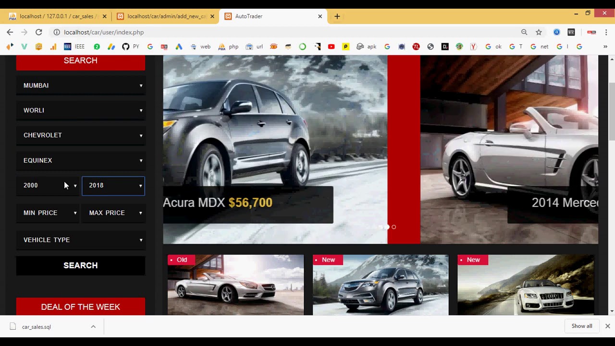
Task: Select the last slider pagination dot
Action: (x=394, y=227)
